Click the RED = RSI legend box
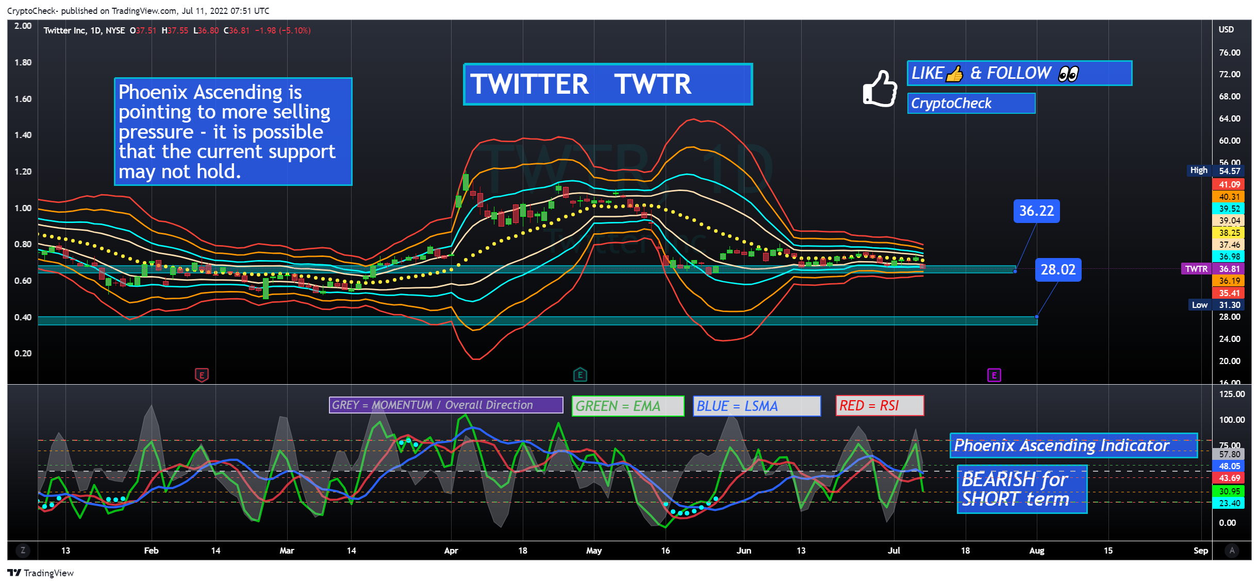The image size is (1259, 585). [x=880, y=405]
